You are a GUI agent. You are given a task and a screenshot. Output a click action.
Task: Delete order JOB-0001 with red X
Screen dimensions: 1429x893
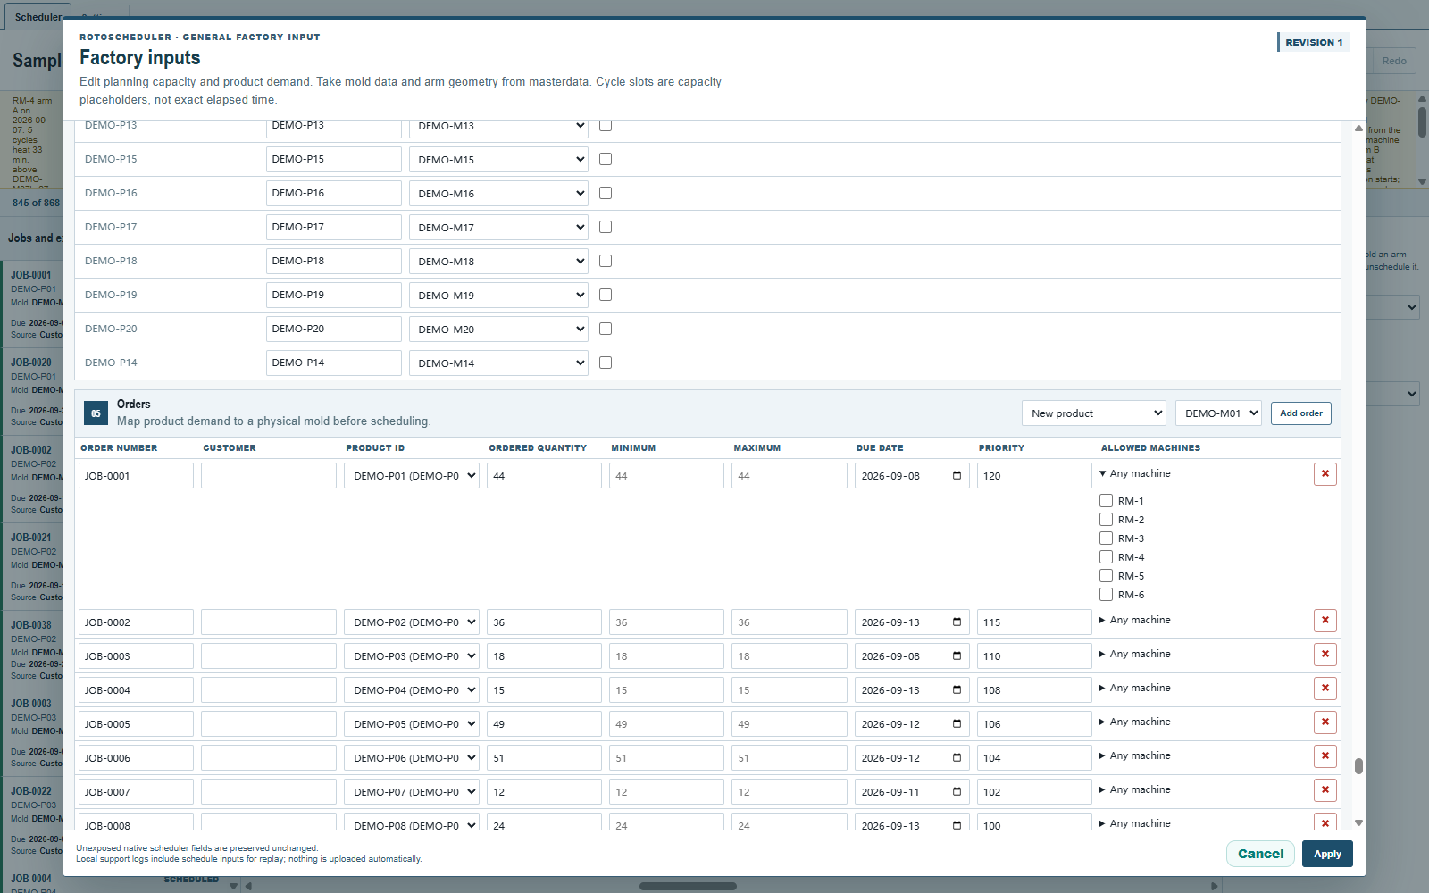point(1325,474)
